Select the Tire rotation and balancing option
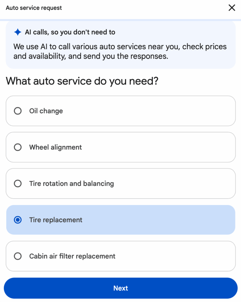The height and width of the screenshot is (302, 241). click(18, 183)
